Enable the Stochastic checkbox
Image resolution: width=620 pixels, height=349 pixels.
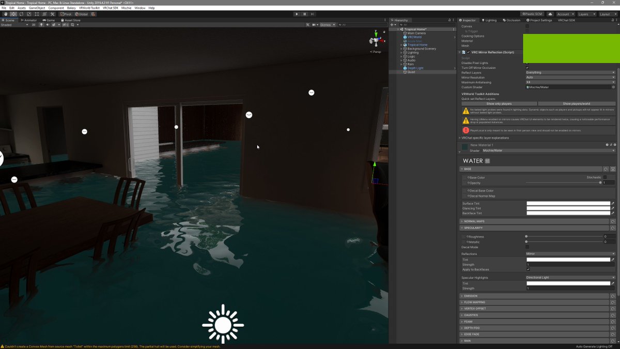click(x=605, y=177)
